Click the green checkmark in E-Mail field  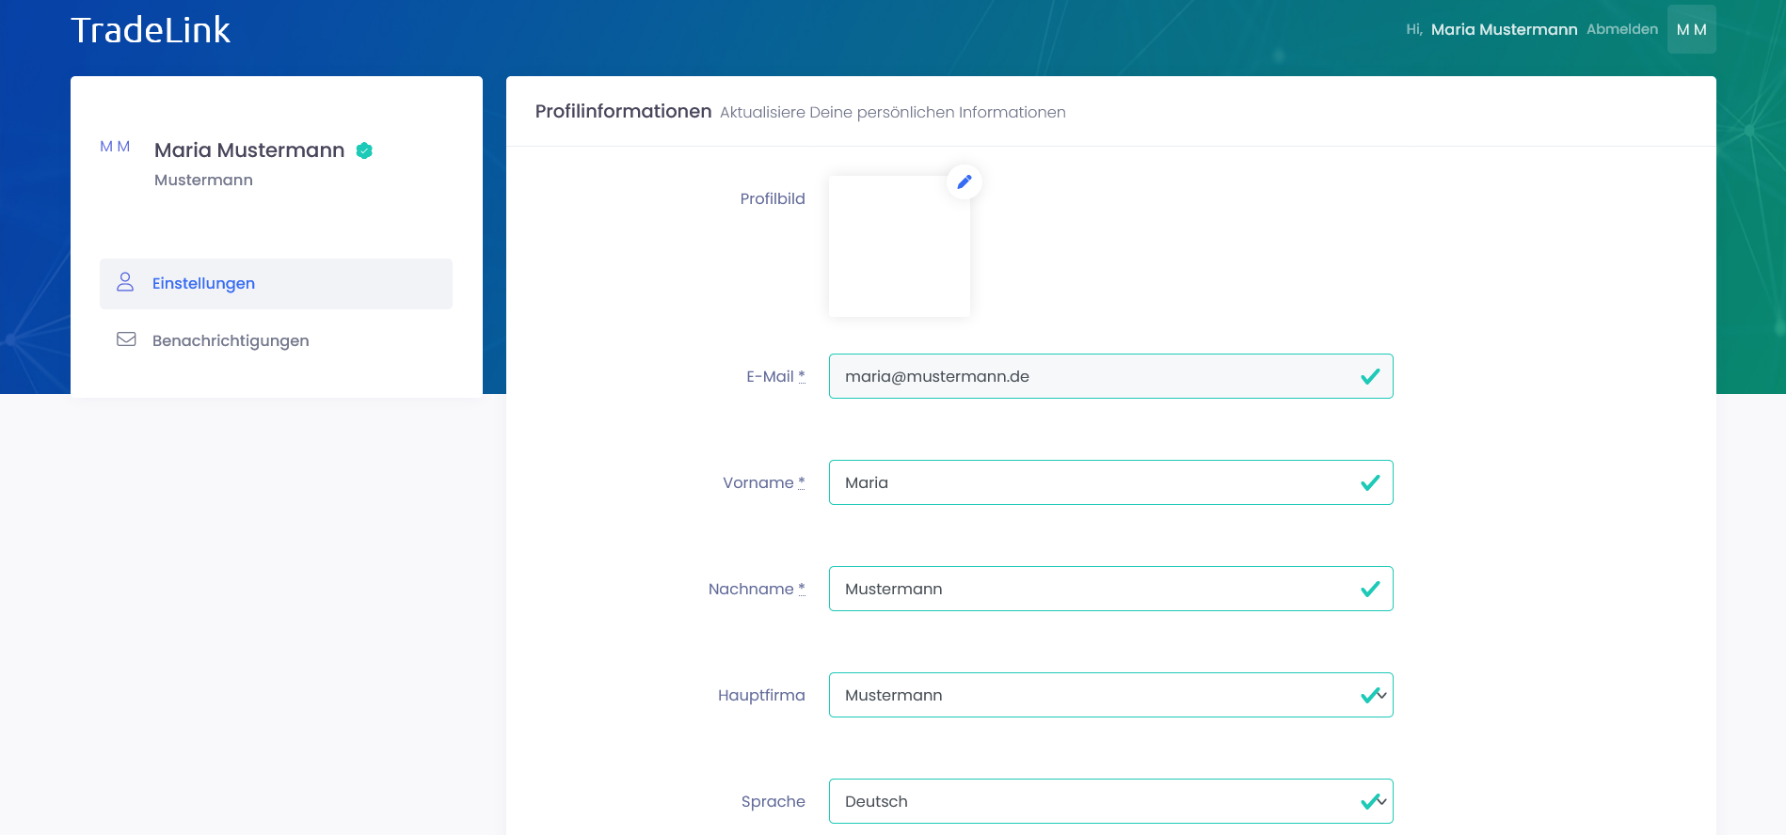click(x=1370, y=376)
